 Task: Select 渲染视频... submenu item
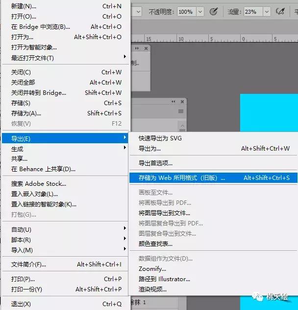(213, 289)
